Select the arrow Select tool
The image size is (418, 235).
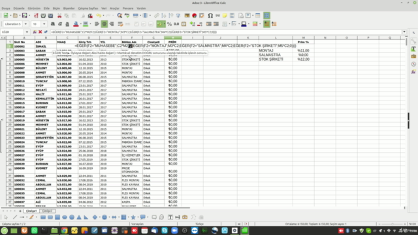[6, 217]
